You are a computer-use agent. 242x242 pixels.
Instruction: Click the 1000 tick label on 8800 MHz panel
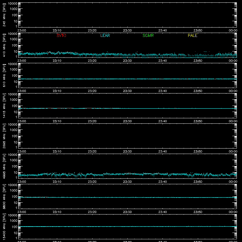click(14, 191)
